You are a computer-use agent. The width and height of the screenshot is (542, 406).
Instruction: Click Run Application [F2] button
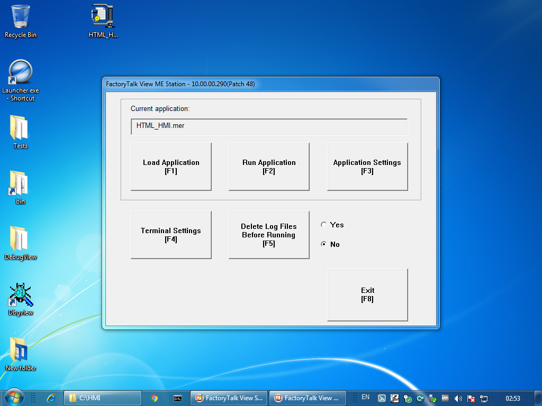(269, 167)
